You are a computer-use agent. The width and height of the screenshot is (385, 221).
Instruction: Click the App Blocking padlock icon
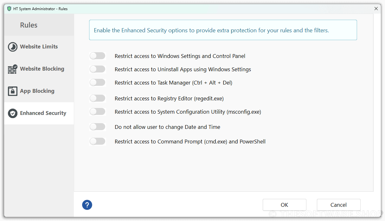point(13,91)
